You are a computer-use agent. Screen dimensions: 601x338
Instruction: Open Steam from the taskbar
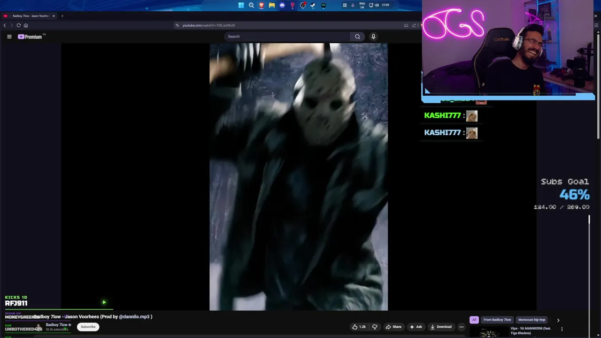(x=313, y=5)
